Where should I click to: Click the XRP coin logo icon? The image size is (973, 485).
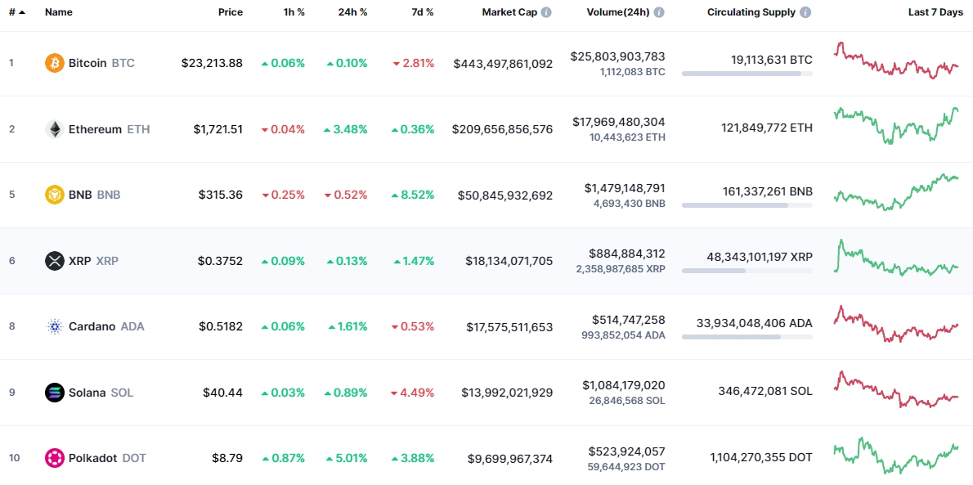point(55,261)
